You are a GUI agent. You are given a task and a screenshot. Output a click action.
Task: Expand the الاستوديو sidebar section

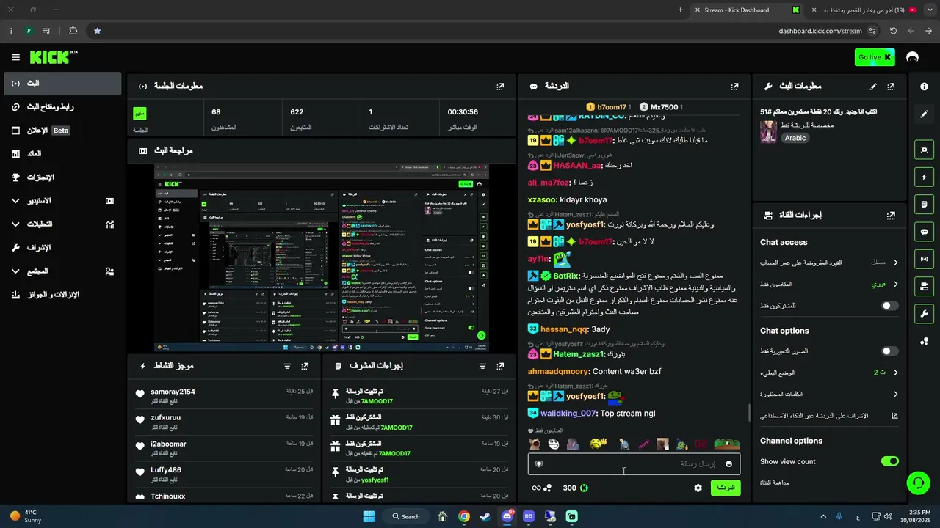pos(62,200)
